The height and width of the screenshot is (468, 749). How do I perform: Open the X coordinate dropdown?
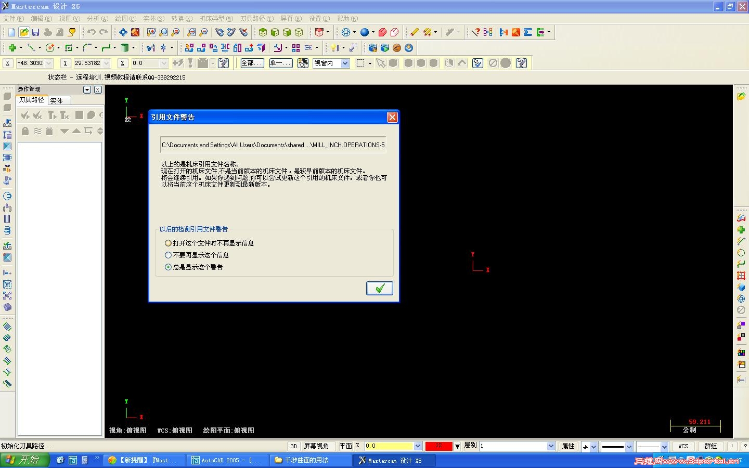[x=49, y=63]
